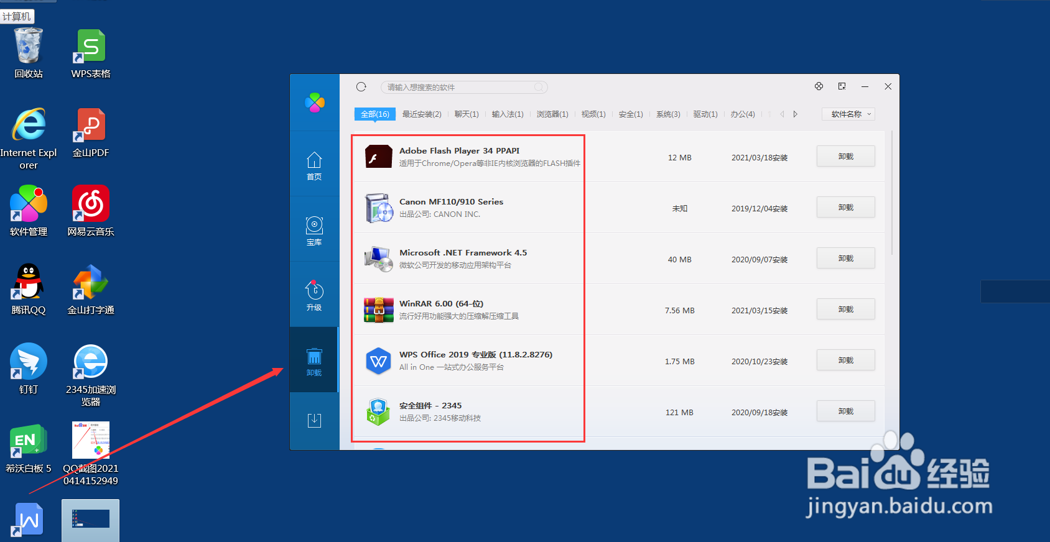Viewport: 1050px width, 542px height.
Task: Uninstall Microsoft .NET Framework 4.5
Action: pos(846,259)
